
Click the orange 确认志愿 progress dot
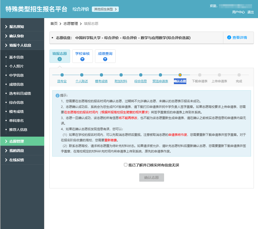(x=180, y=75)
